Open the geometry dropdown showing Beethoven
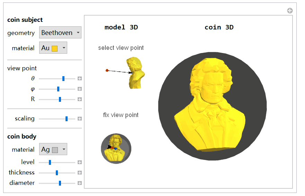305x196 pixels. (60, 33)
